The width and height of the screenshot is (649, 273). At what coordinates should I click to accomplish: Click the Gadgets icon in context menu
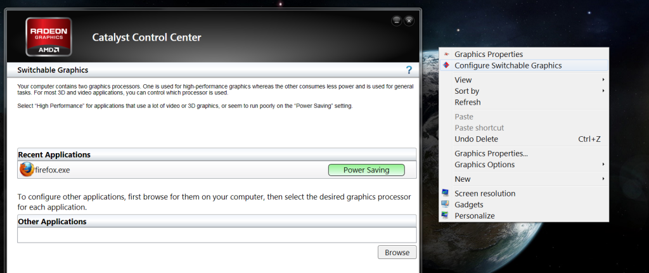coord(446,205)
